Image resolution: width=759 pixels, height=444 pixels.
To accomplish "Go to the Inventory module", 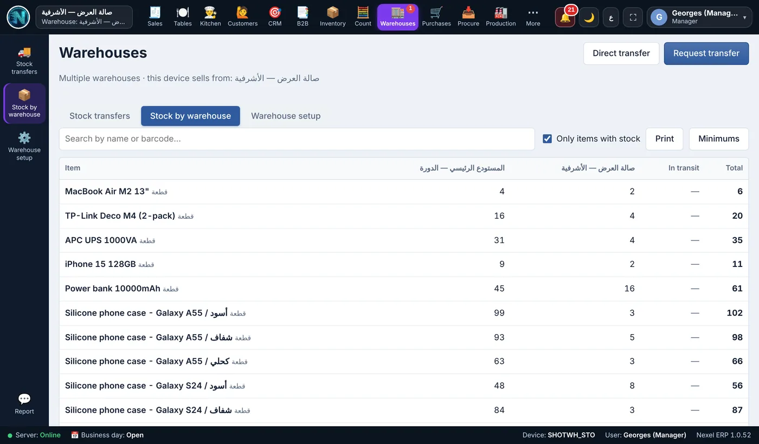I will coord(333,17).
